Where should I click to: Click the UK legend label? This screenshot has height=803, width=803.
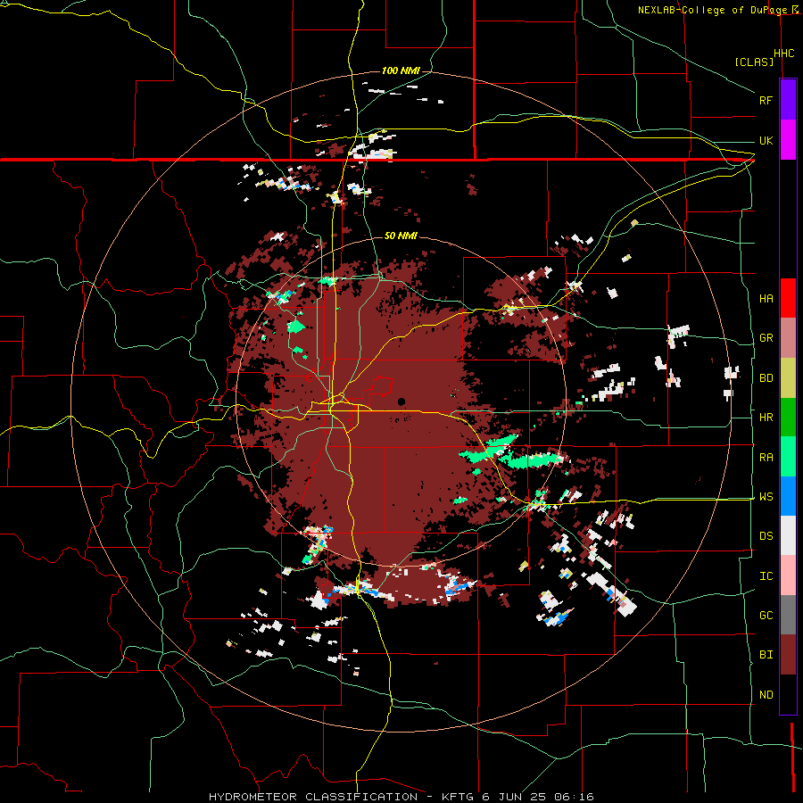[x=766, y=140]
